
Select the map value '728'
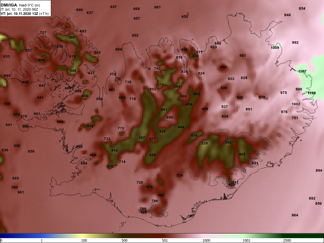[x=140, y=182]
